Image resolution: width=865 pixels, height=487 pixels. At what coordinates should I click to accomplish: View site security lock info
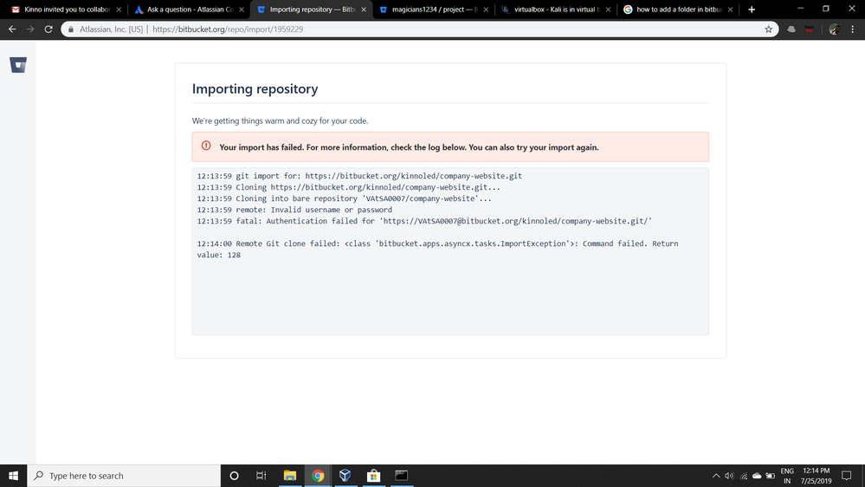[x=71, y=29]
